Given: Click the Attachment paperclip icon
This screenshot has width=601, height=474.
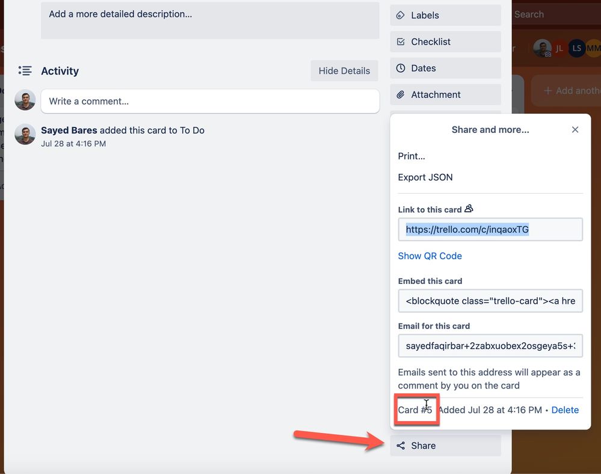Looking at the screenshot, I should point(401,94).
